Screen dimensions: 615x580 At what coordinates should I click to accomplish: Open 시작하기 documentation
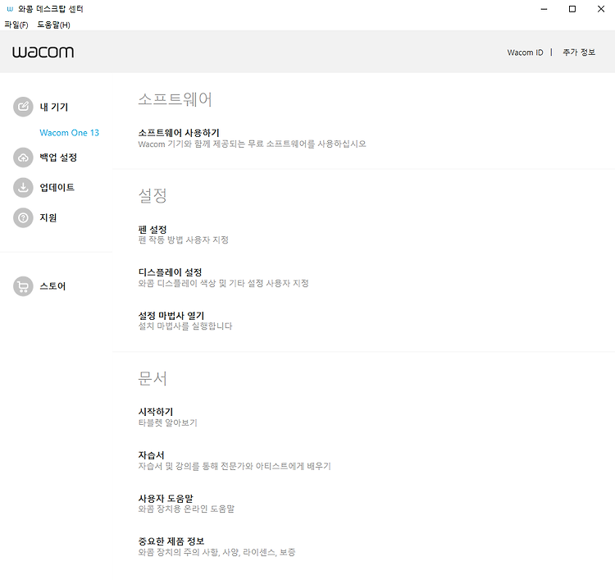click(x=156, y=412)
